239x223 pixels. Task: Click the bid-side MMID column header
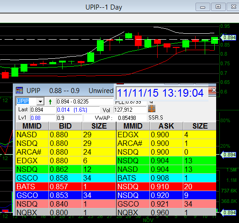click(x=32, y=126)
